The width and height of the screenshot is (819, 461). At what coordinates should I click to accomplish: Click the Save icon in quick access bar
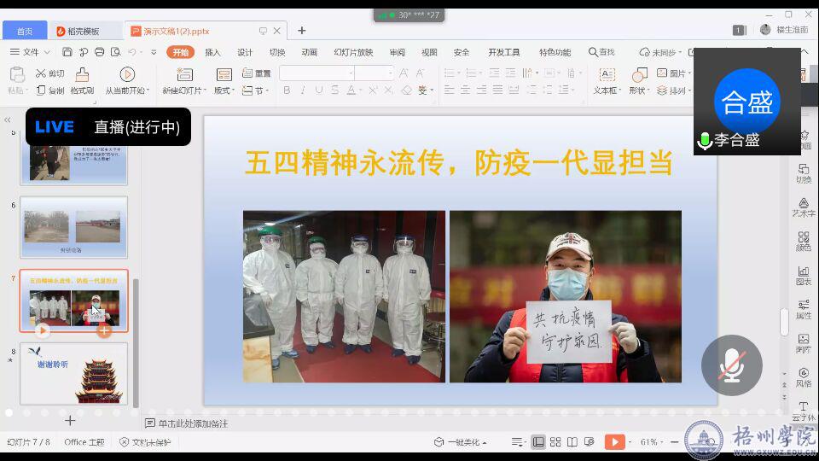pyautogui.click(x=67, y=52)
